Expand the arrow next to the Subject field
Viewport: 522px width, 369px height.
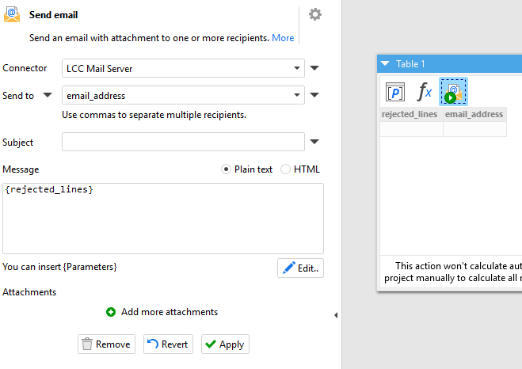[314, 143]
